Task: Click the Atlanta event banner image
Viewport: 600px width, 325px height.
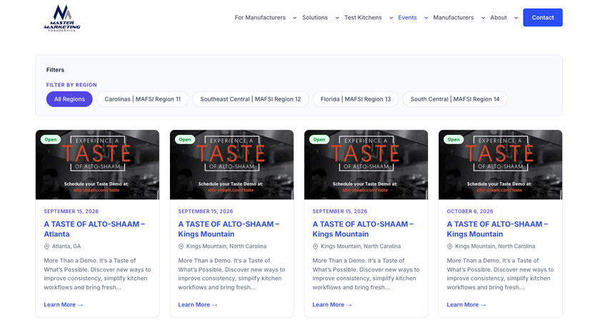Action: click(x=98, y=164)
